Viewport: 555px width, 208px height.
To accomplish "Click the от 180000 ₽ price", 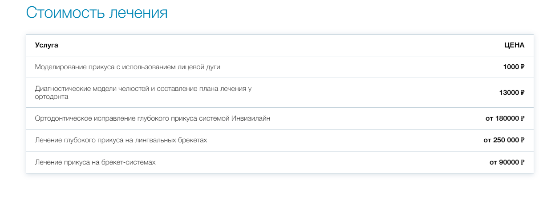I will [505, 118].
